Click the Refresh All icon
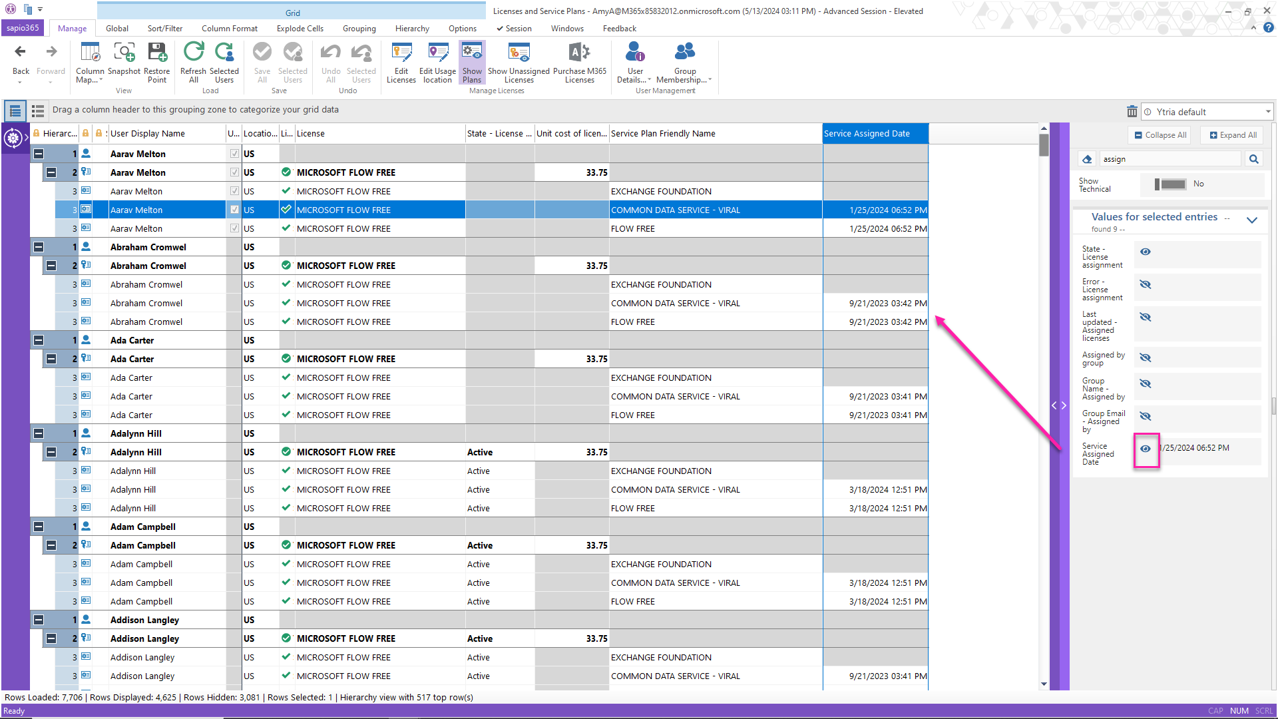The width and height of the screenshot is (1278, 719). tap(194, 52)
